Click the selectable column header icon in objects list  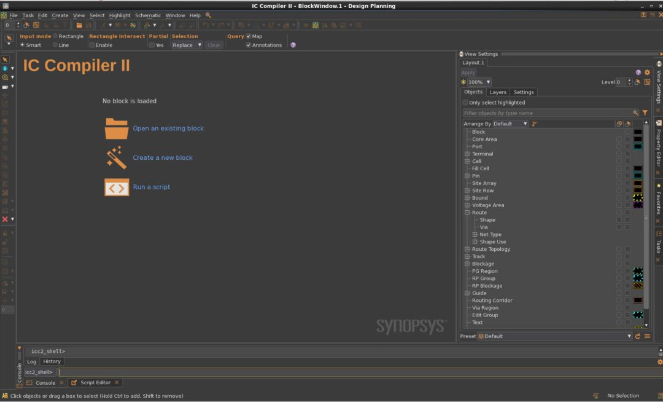628,124
